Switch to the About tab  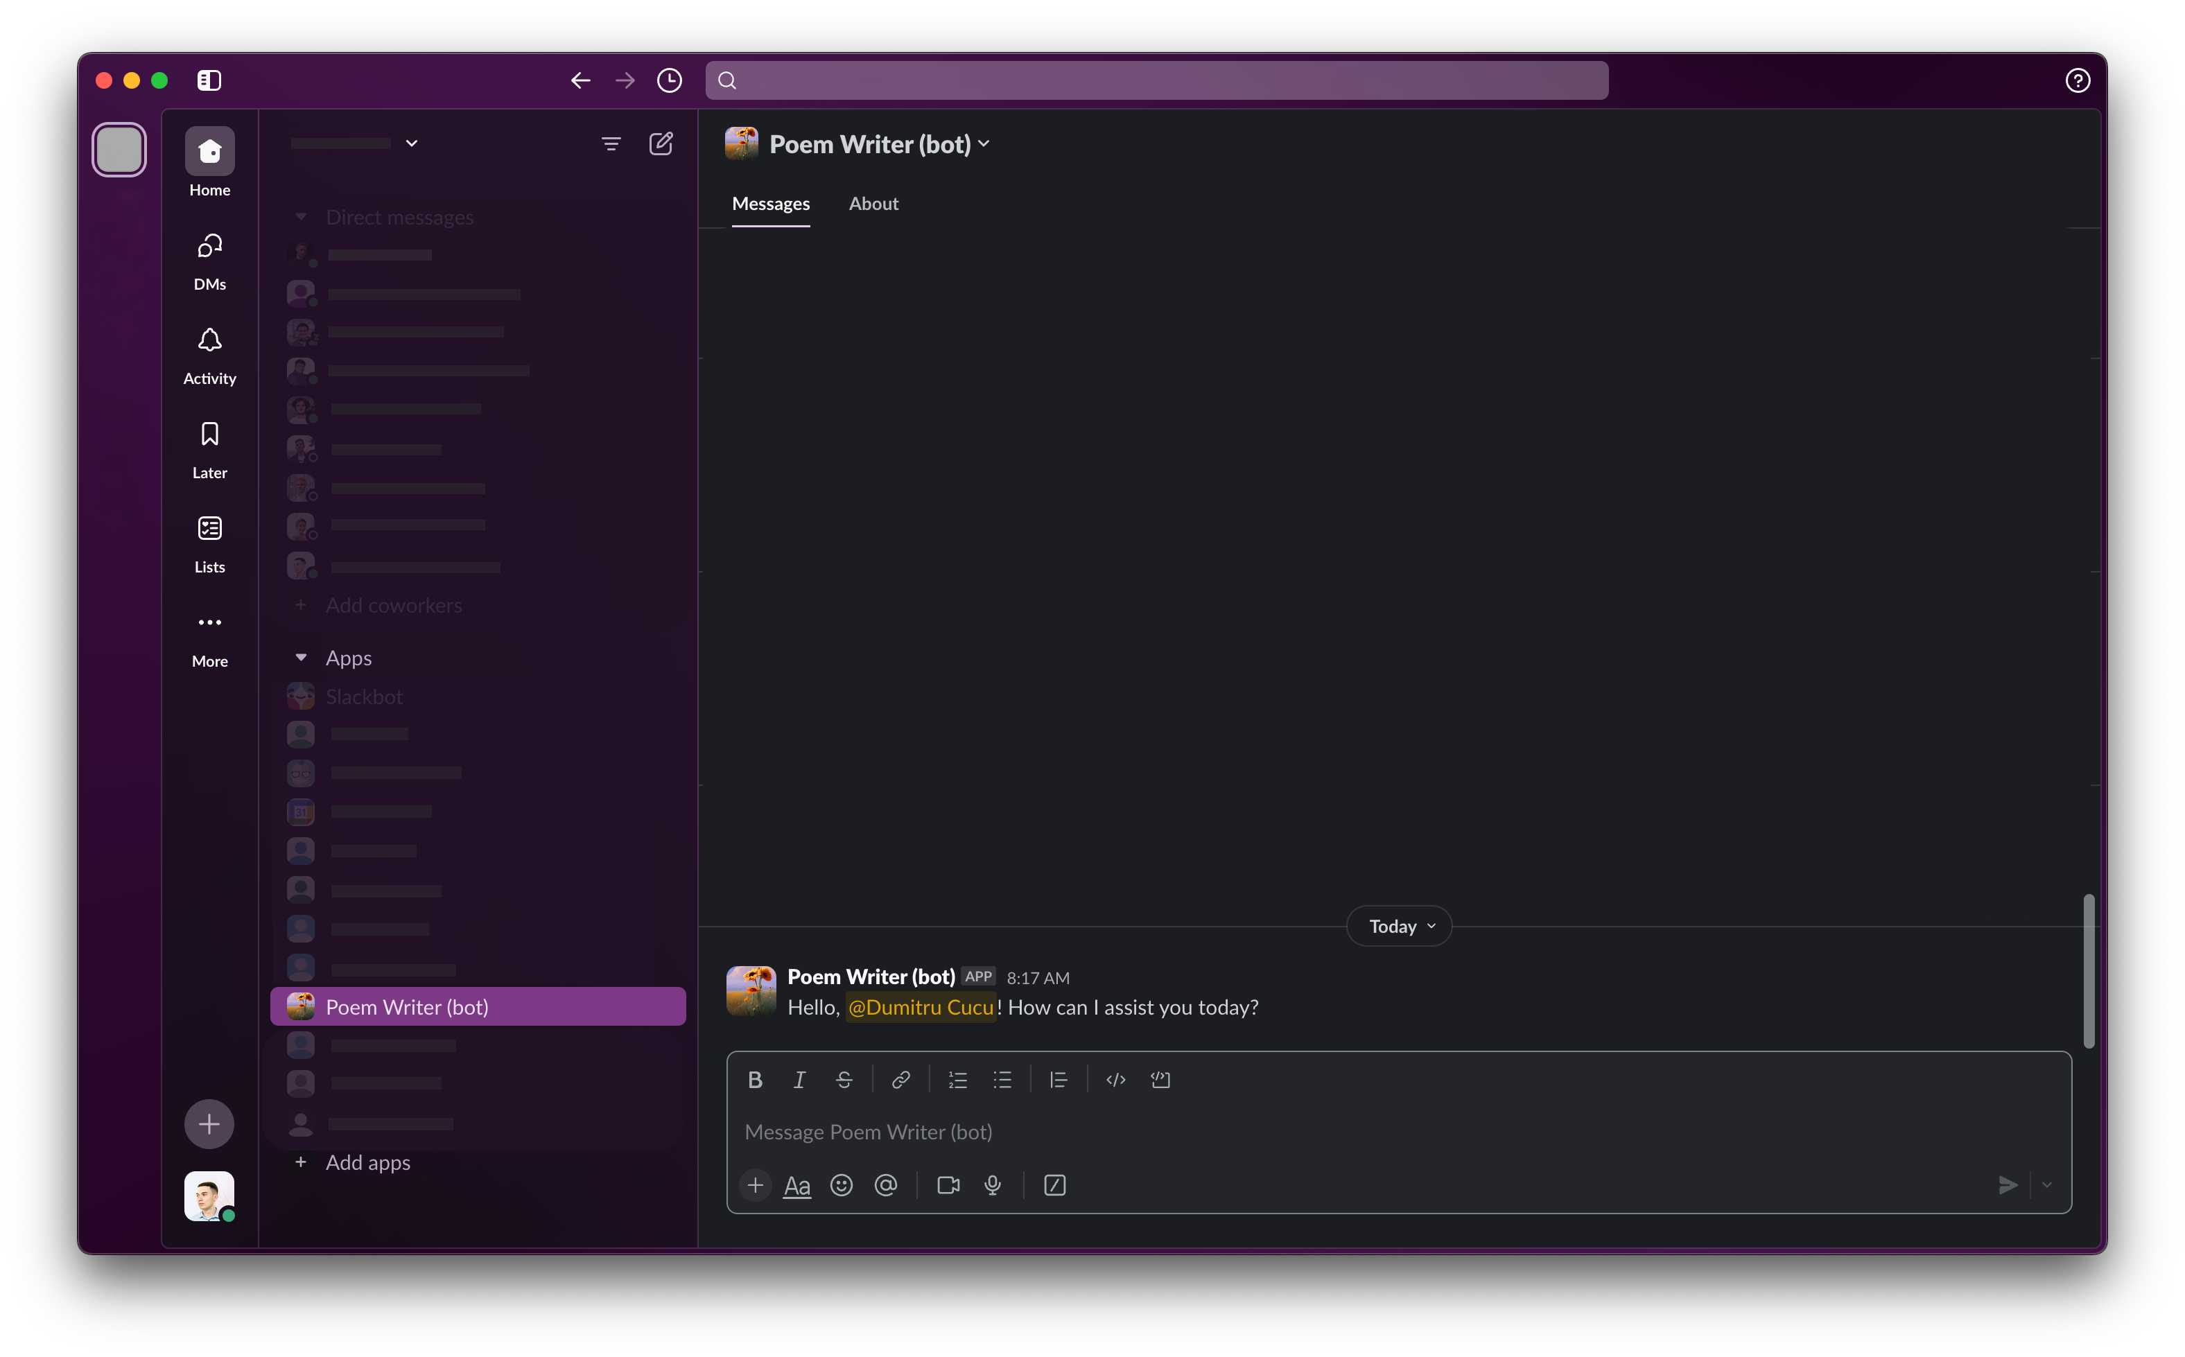(873, 204)
